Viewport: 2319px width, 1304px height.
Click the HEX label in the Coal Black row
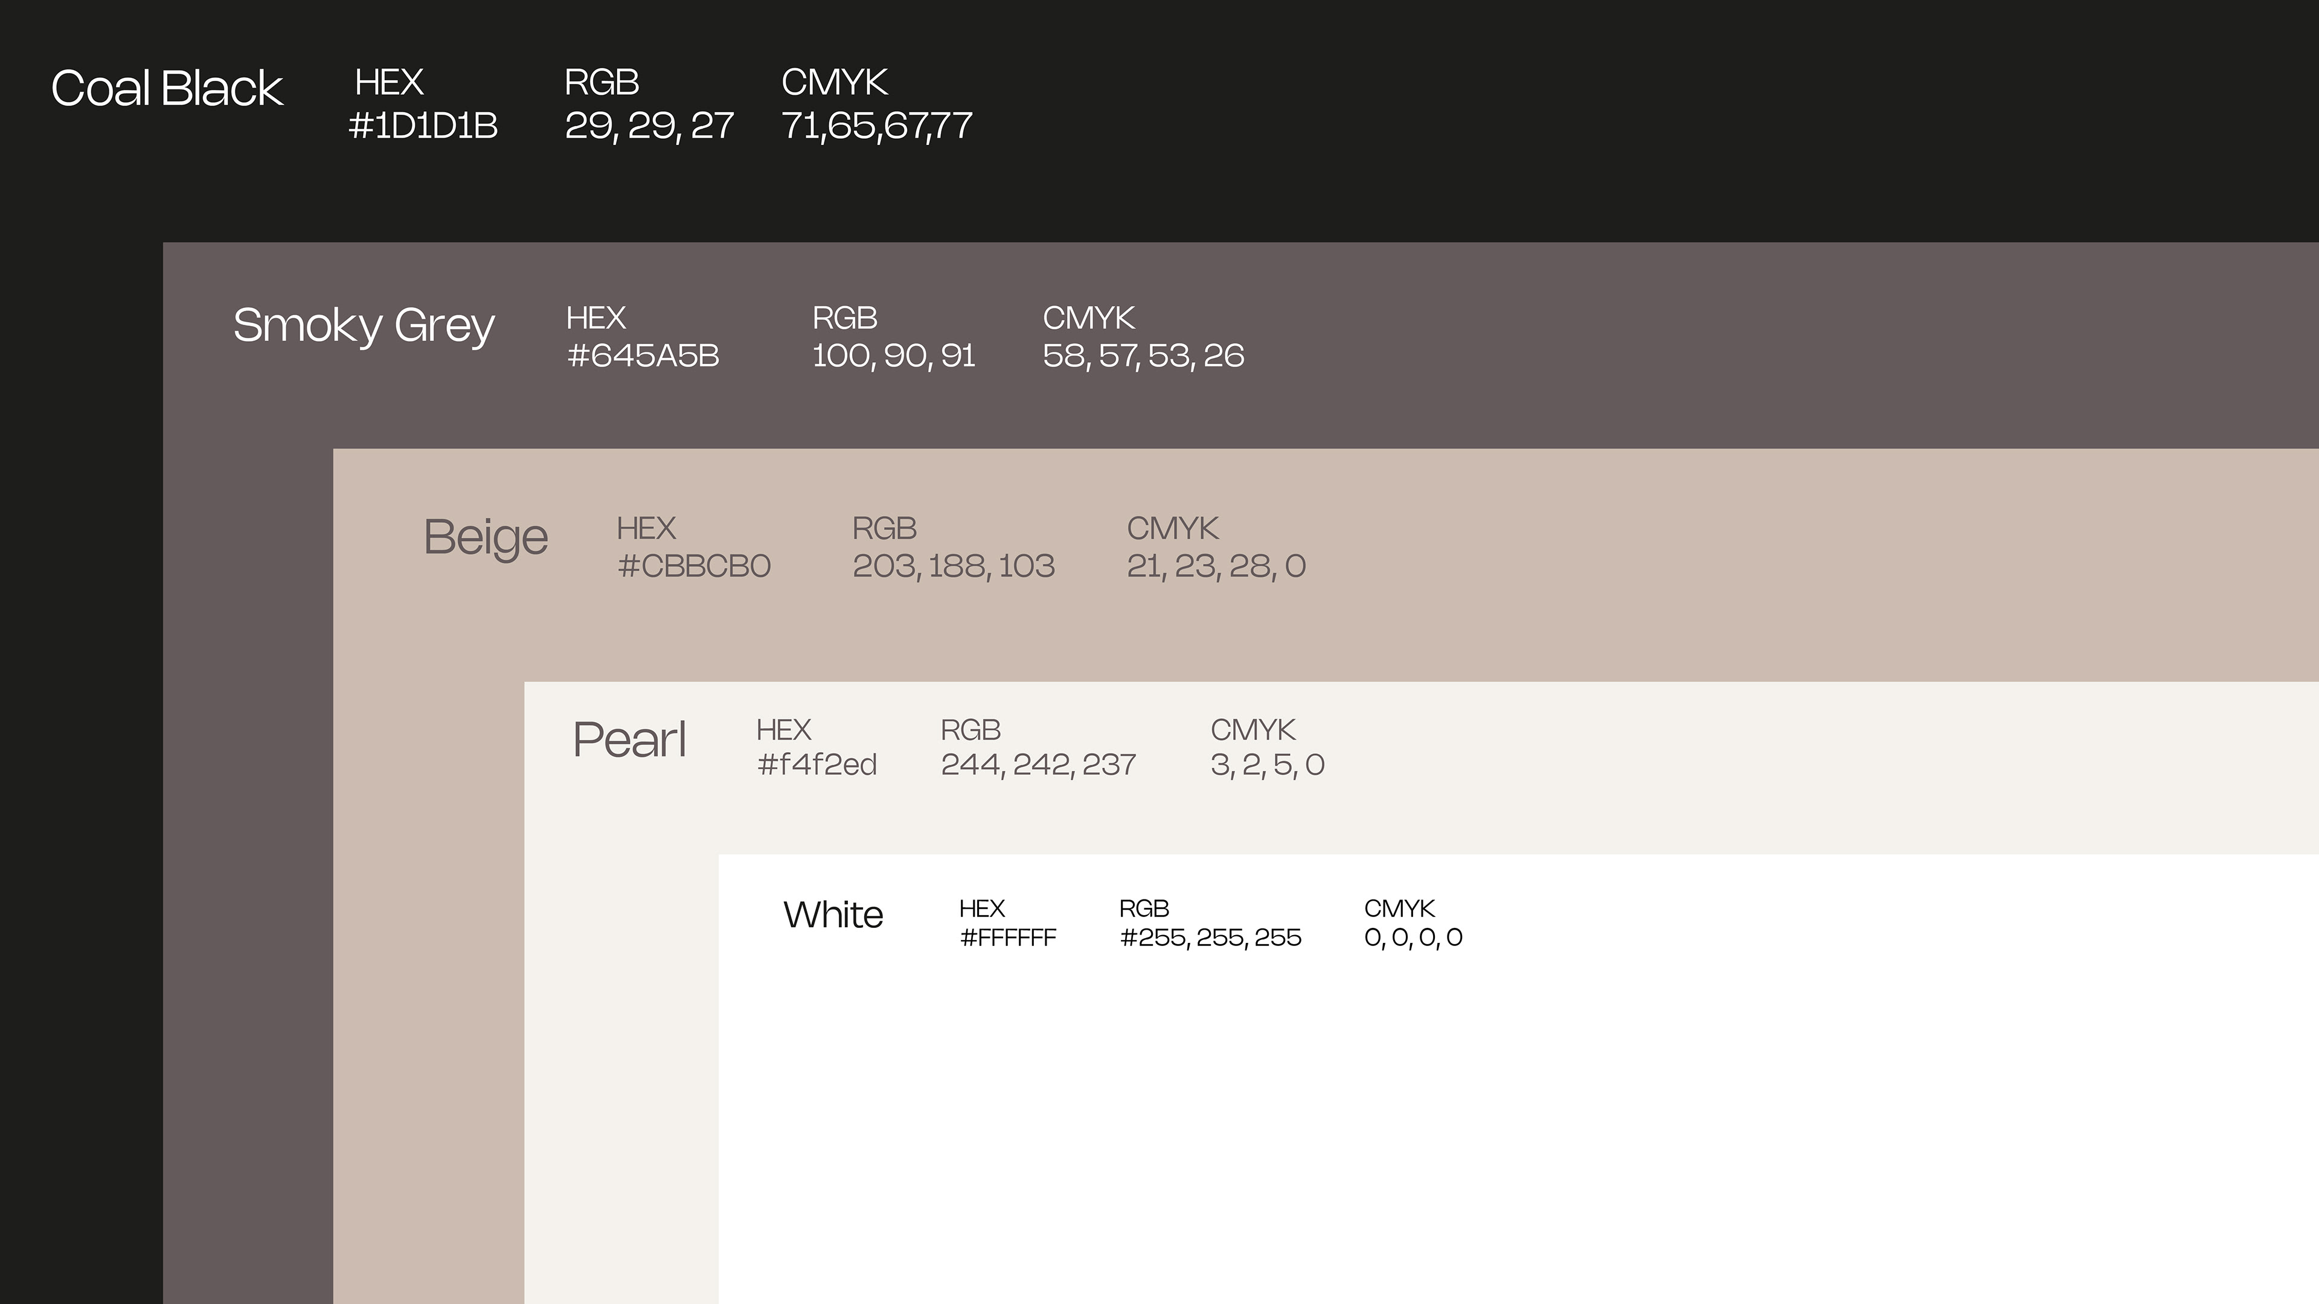(389, 83)
